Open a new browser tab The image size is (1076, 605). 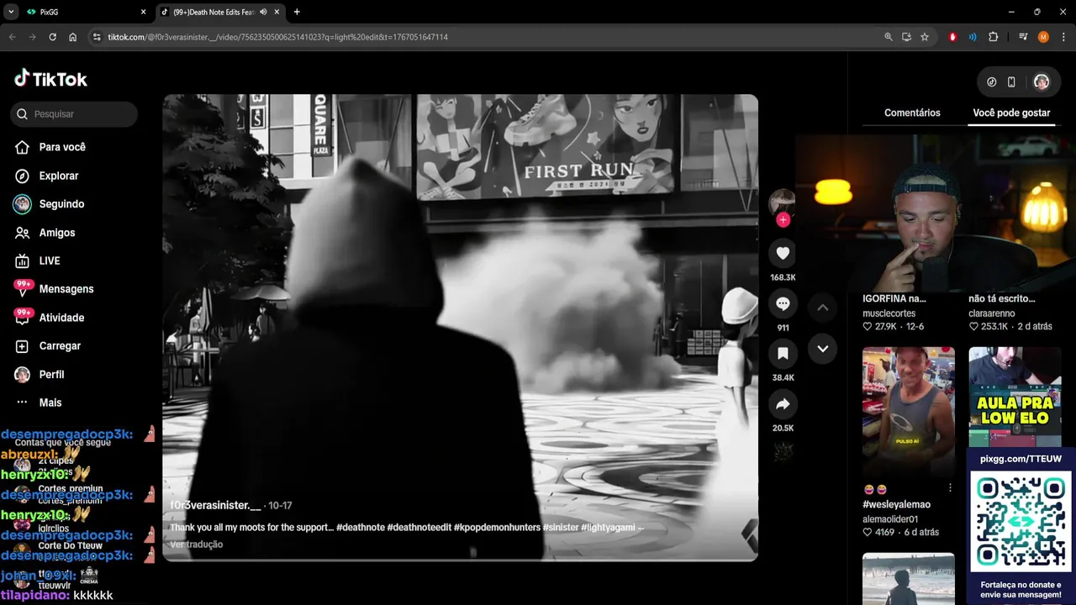click(297, 12)
